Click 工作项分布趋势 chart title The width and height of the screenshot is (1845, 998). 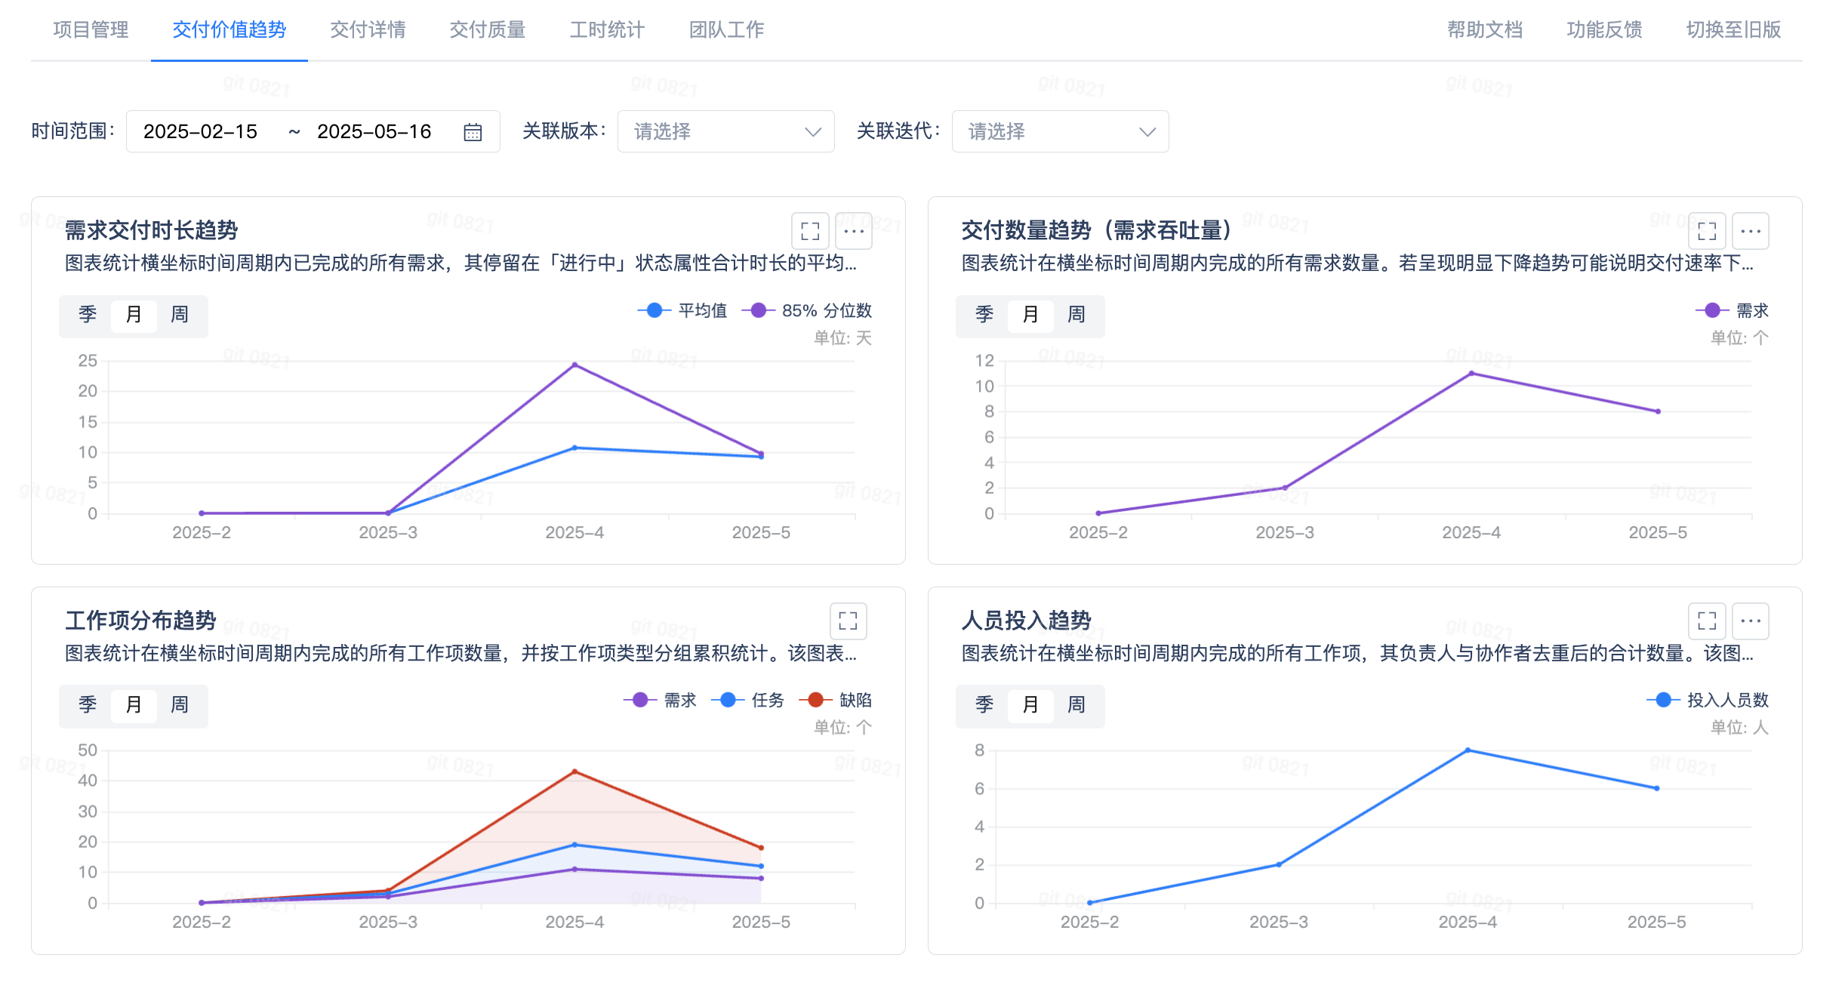(x=140, y=620)
